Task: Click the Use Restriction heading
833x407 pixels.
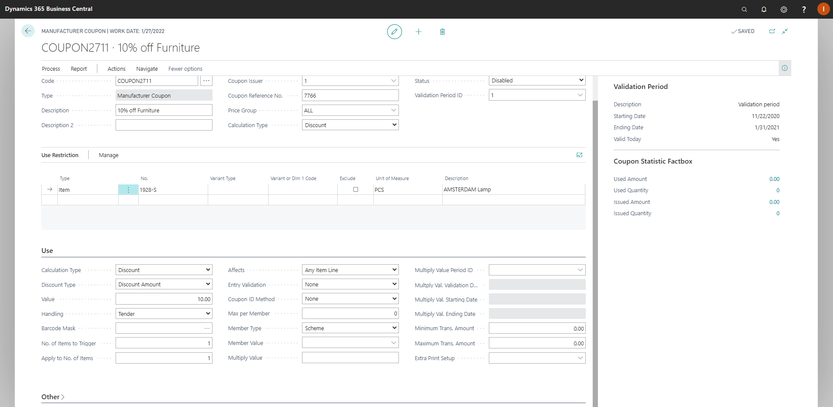Action: tap(60, 155)
